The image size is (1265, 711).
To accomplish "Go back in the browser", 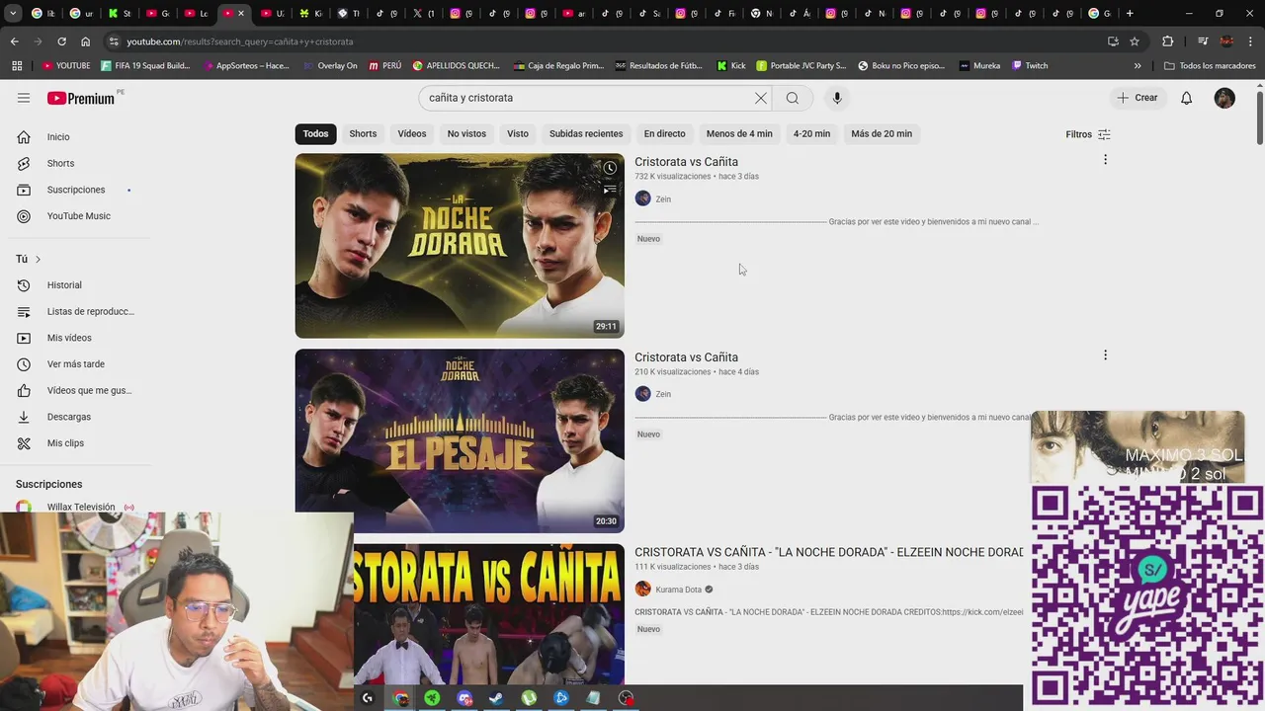I will coord(14,41).
